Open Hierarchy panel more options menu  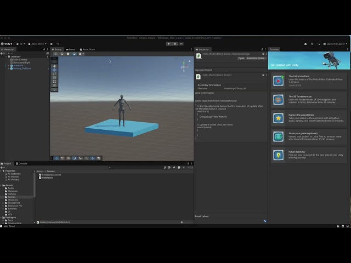click(x=47, y=49)
